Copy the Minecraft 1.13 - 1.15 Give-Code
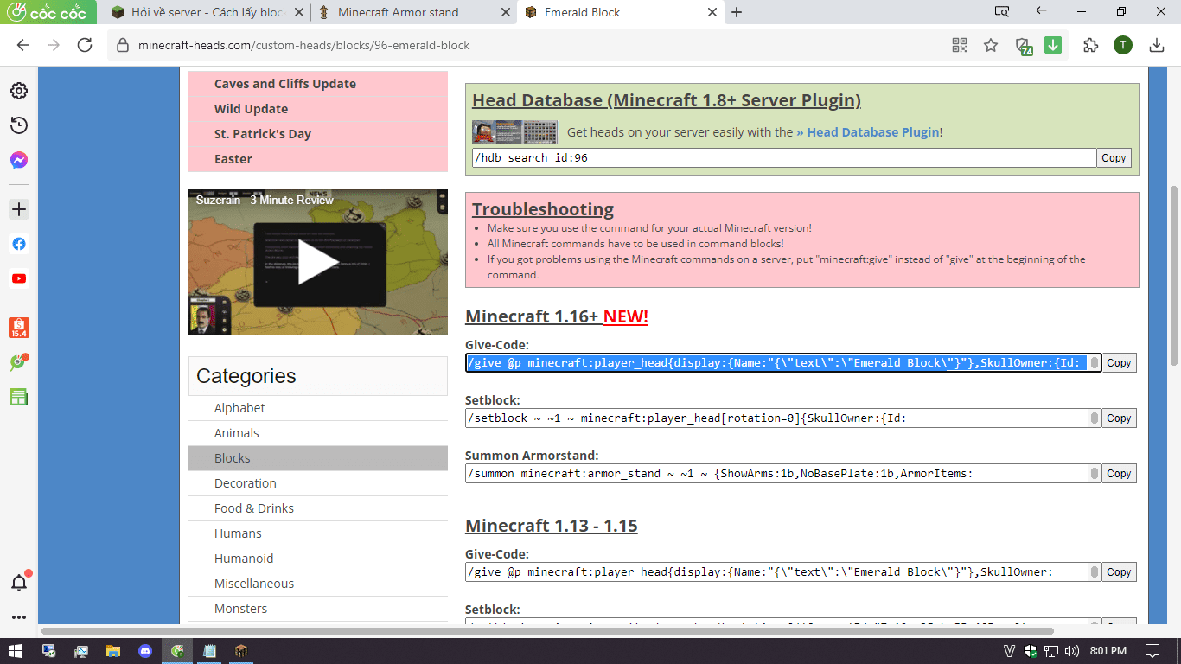Image resolution: width=1181 pixels, height=664 pixels. pyautogui.click(x=1119, y=572)
